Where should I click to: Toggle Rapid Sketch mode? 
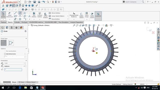click(x=92, y=15)
